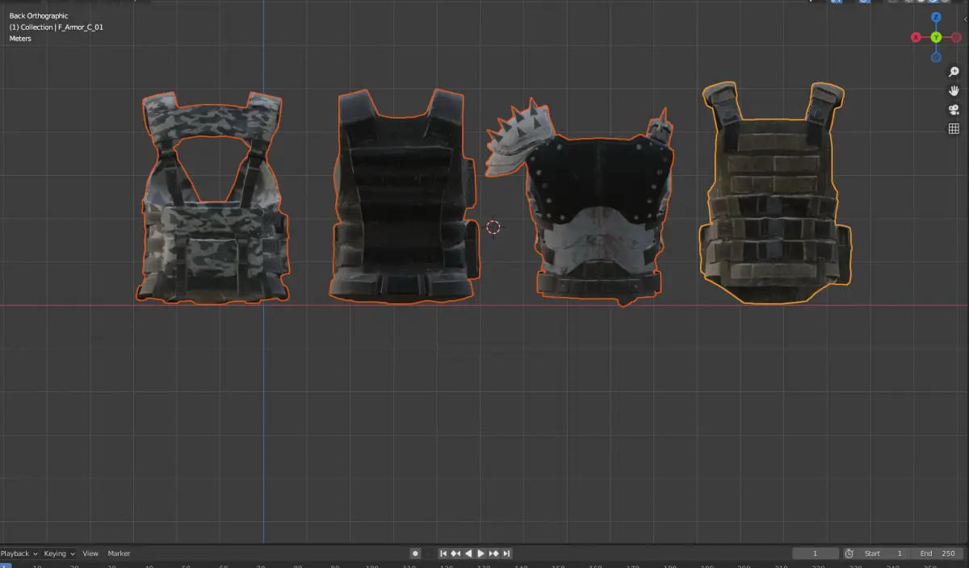Click the pan hand icon in viewport
The image size is (969, 568).
click(x=954, y=91)
